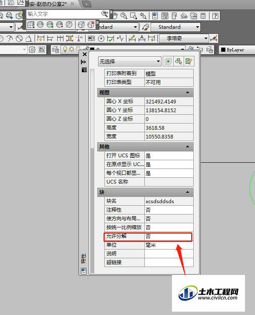This screenshot has height=315, width=255.
Task: Open a new drawing tab with plus
Action: [x=87, y=4]
